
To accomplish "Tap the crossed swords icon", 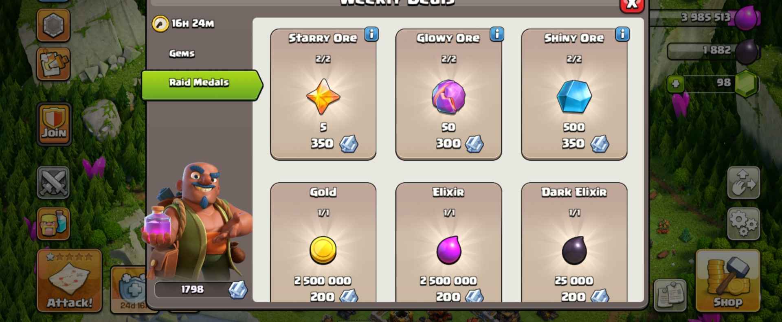I will [x=53, y=182].
